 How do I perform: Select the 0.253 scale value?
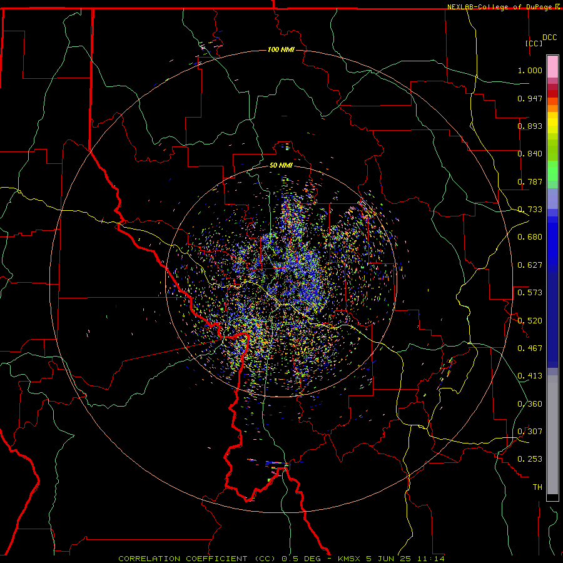530,459
